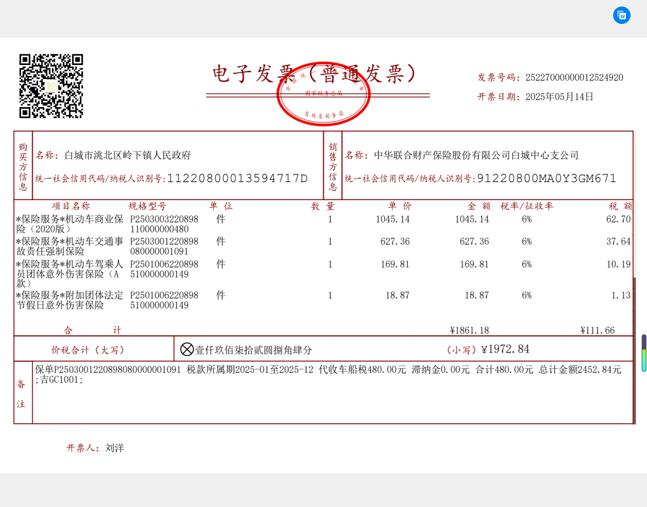Select the invoice title 电子发票（普通发票）
The height and width of the screenshot is (507, 647).
(x=314, y=74)
